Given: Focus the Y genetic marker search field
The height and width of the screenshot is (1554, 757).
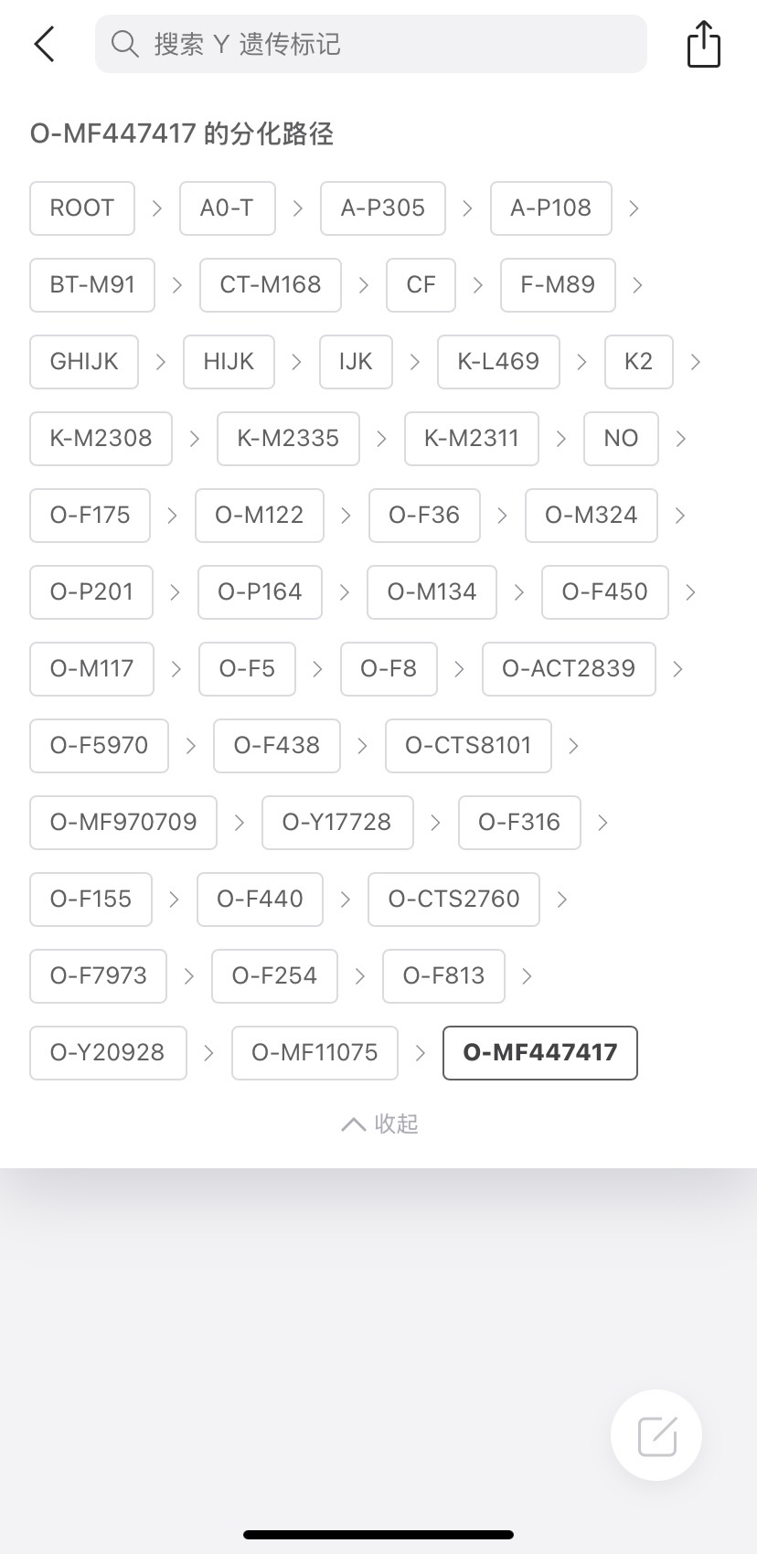Looking at the screenshot, I should tap(384, 44).
